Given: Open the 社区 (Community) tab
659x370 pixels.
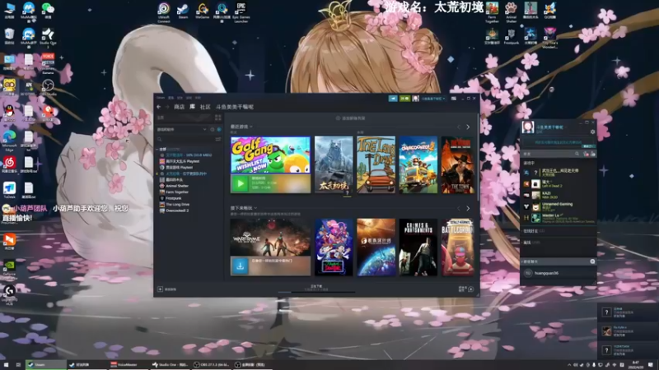Looking at the screenshot, I should (205, 107).
